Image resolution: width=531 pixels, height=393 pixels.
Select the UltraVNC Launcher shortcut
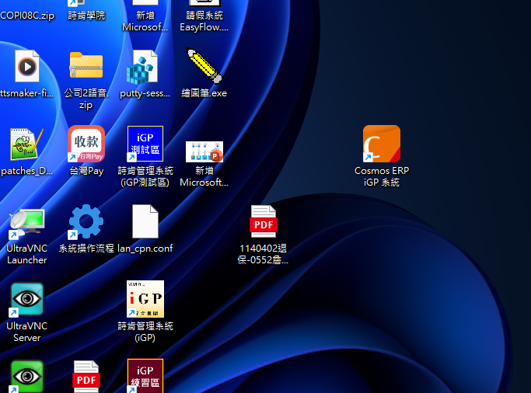27,223
